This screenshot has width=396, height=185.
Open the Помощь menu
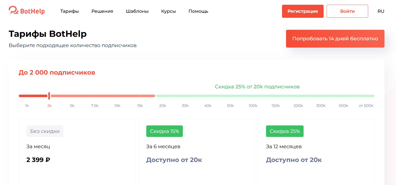tap(198, 11)
